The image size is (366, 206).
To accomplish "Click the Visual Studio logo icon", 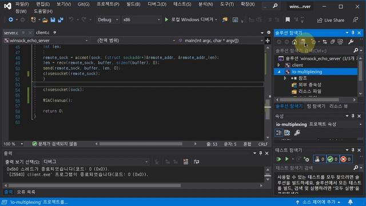I will [7, 6].
